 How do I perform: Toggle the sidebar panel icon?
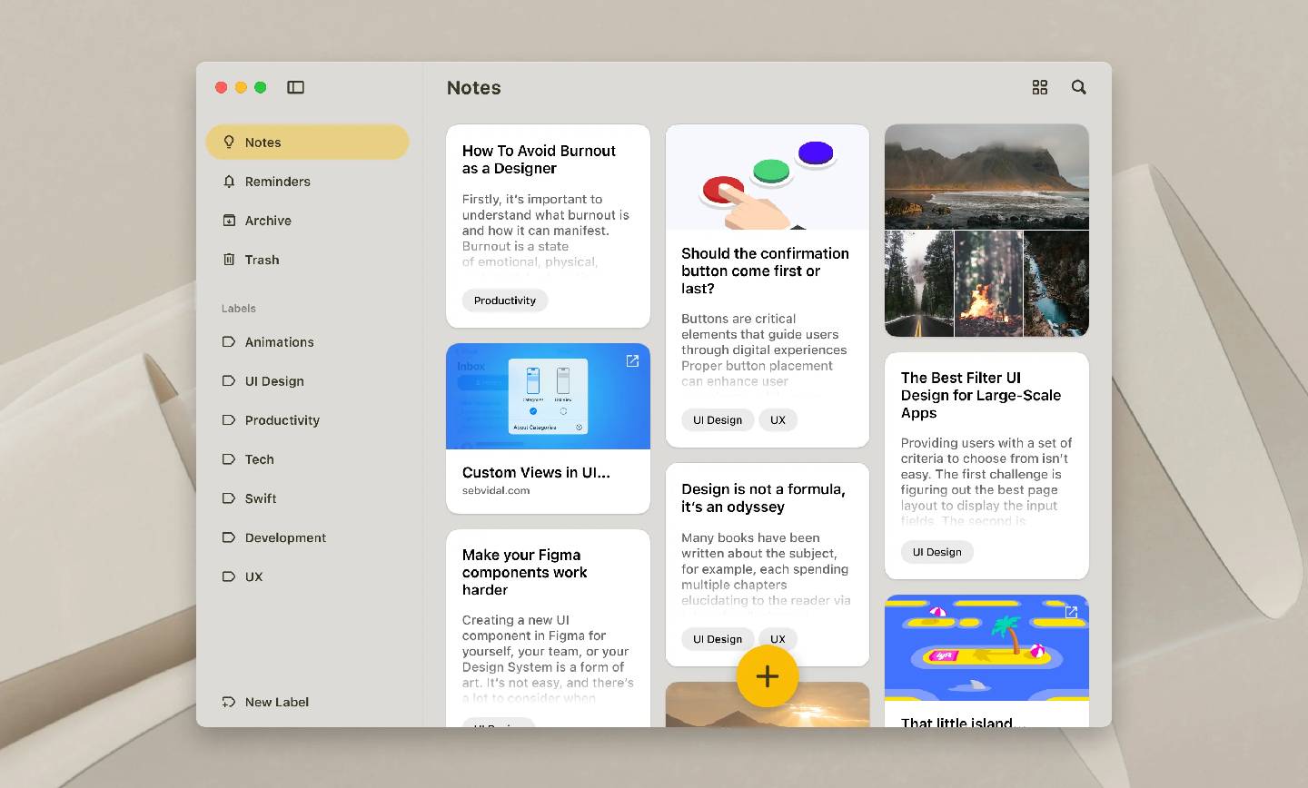(295, 87)
